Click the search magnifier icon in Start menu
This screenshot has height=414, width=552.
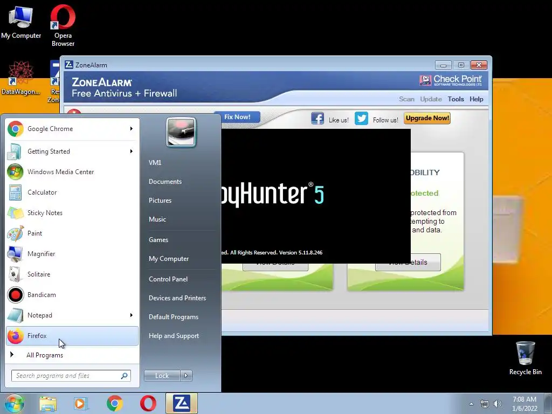coord(125,376)
